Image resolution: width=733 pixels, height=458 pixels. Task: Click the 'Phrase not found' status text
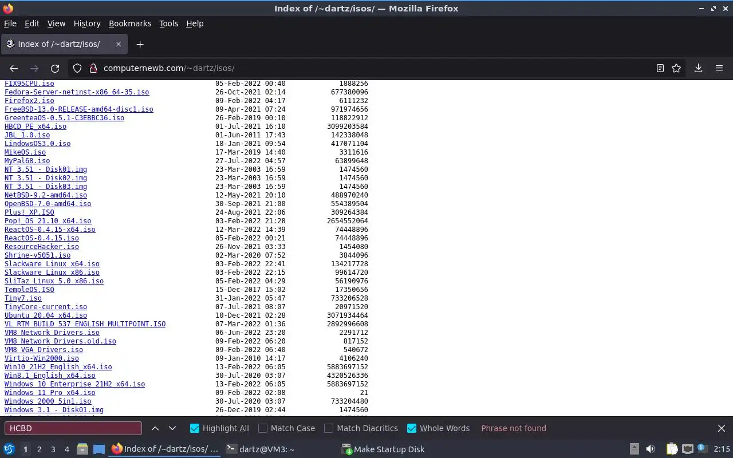(x=514, y=428)
